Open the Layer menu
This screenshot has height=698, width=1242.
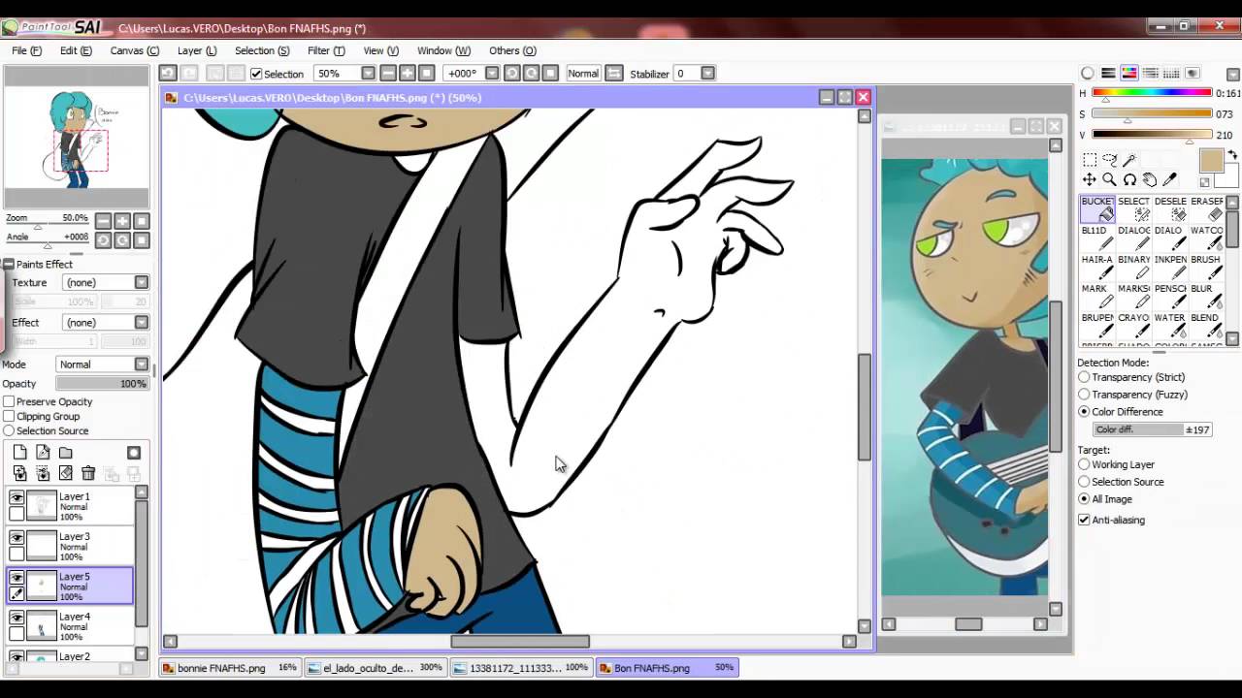point(197,50)
